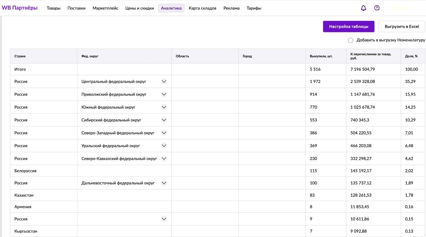Screen dimensions: 426x237
Task: Expand Северо-Кавказский федеральный округ row
Action: (x=164, y=158)
